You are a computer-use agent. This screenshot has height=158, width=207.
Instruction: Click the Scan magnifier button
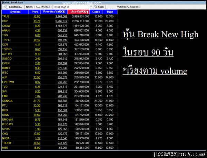tap(99, 7)
